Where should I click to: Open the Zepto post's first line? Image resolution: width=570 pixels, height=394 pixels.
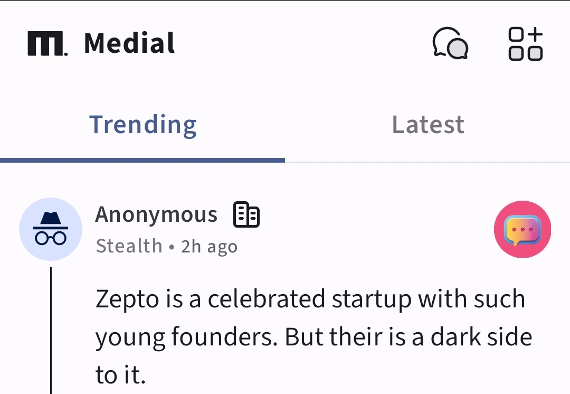pyautogui.click(x=310, y=299)
